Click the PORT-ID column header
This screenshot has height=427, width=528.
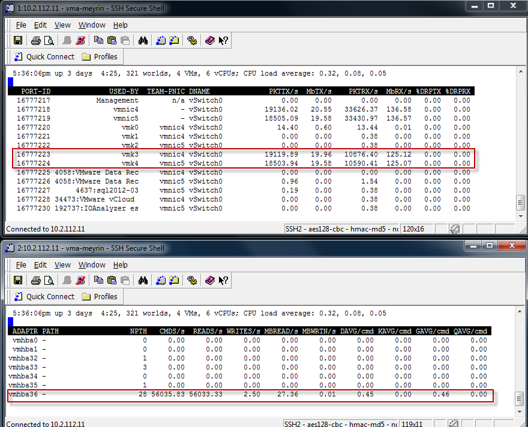click(x=35, y=91)
